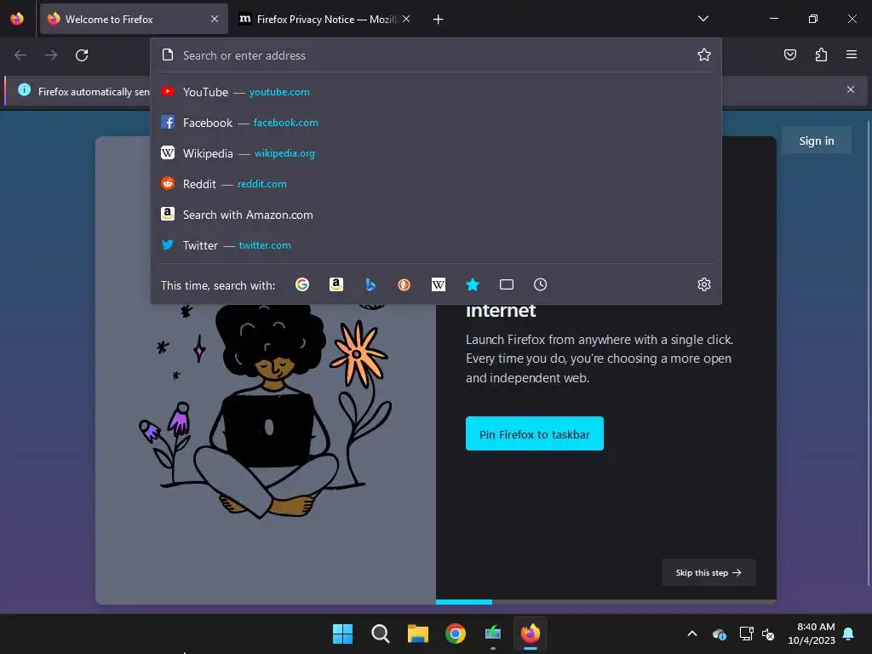872x654 pixels.
Task: Go back to the previous page
Action: 20,55
